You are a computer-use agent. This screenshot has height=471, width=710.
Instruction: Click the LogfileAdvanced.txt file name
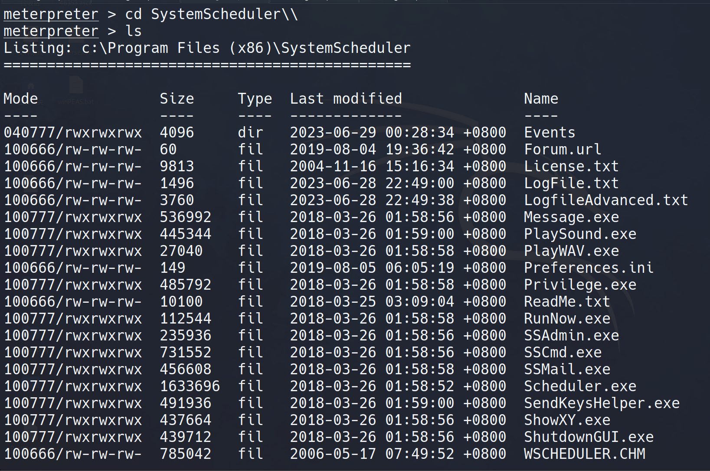coord(605,200)
